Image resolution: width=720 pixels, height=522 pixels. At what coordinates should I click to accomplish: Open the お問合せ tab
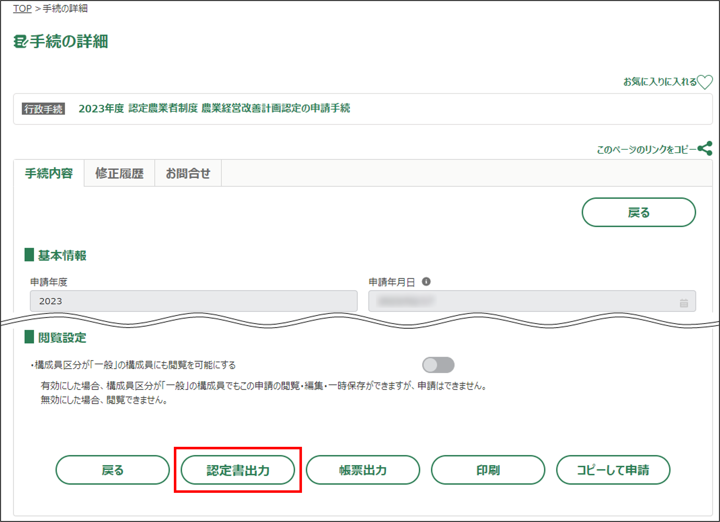(188, 173)
